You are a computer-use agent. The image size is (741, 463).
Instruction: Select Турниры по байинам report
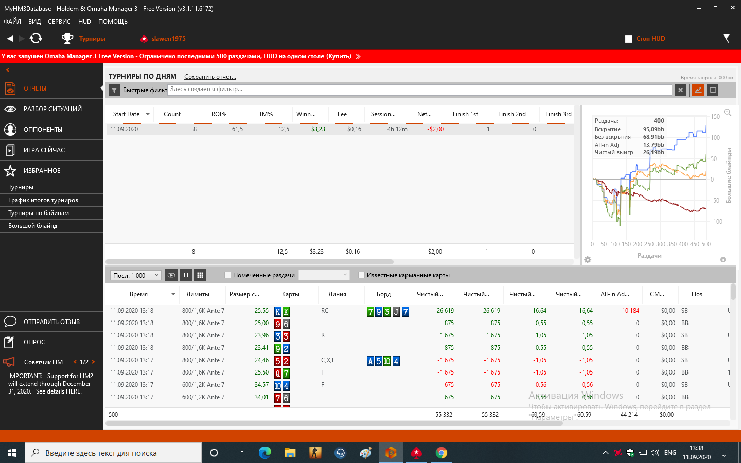[51, 213]
